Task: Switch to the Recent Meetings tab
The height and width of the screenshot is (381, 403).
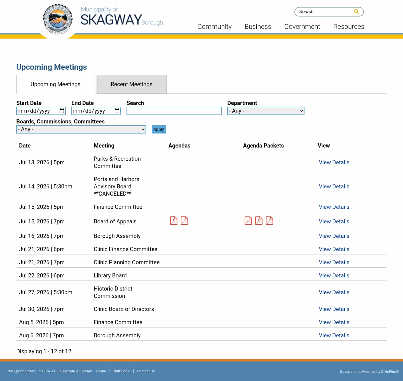Action: [x=132, y=84]
